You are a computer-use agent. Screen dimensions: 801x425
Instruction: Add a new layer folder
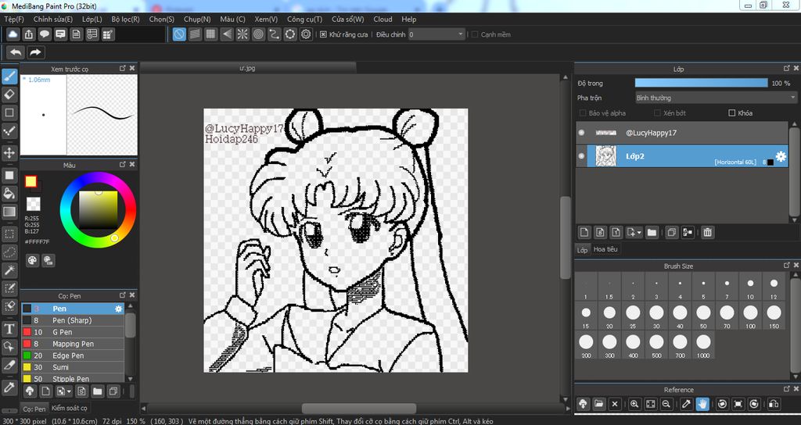[x=652, y=233]
